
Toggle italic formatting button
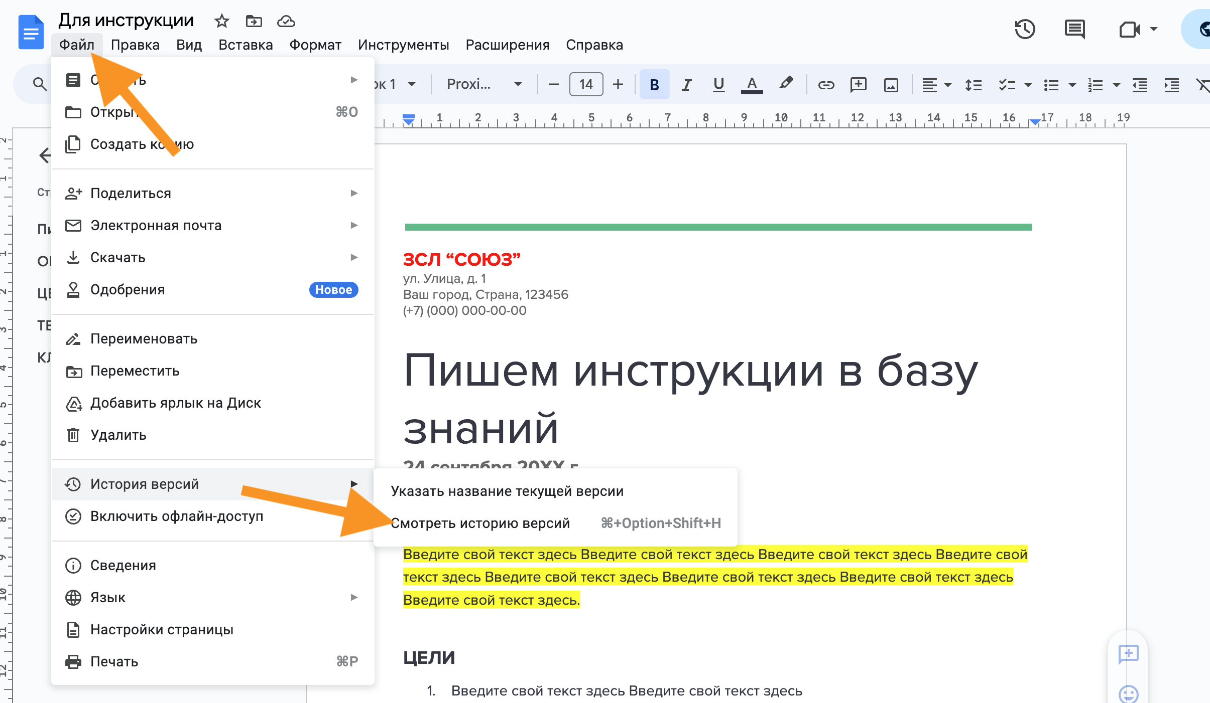[x=686, y=85]
